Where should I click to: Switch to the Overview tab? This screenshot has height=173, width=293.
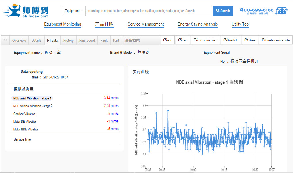point(19,41)
